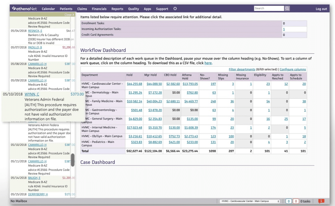The height and width of the screenshot is (206, 335).
Task: Click the Filter departments link
Action: point(242,69)
